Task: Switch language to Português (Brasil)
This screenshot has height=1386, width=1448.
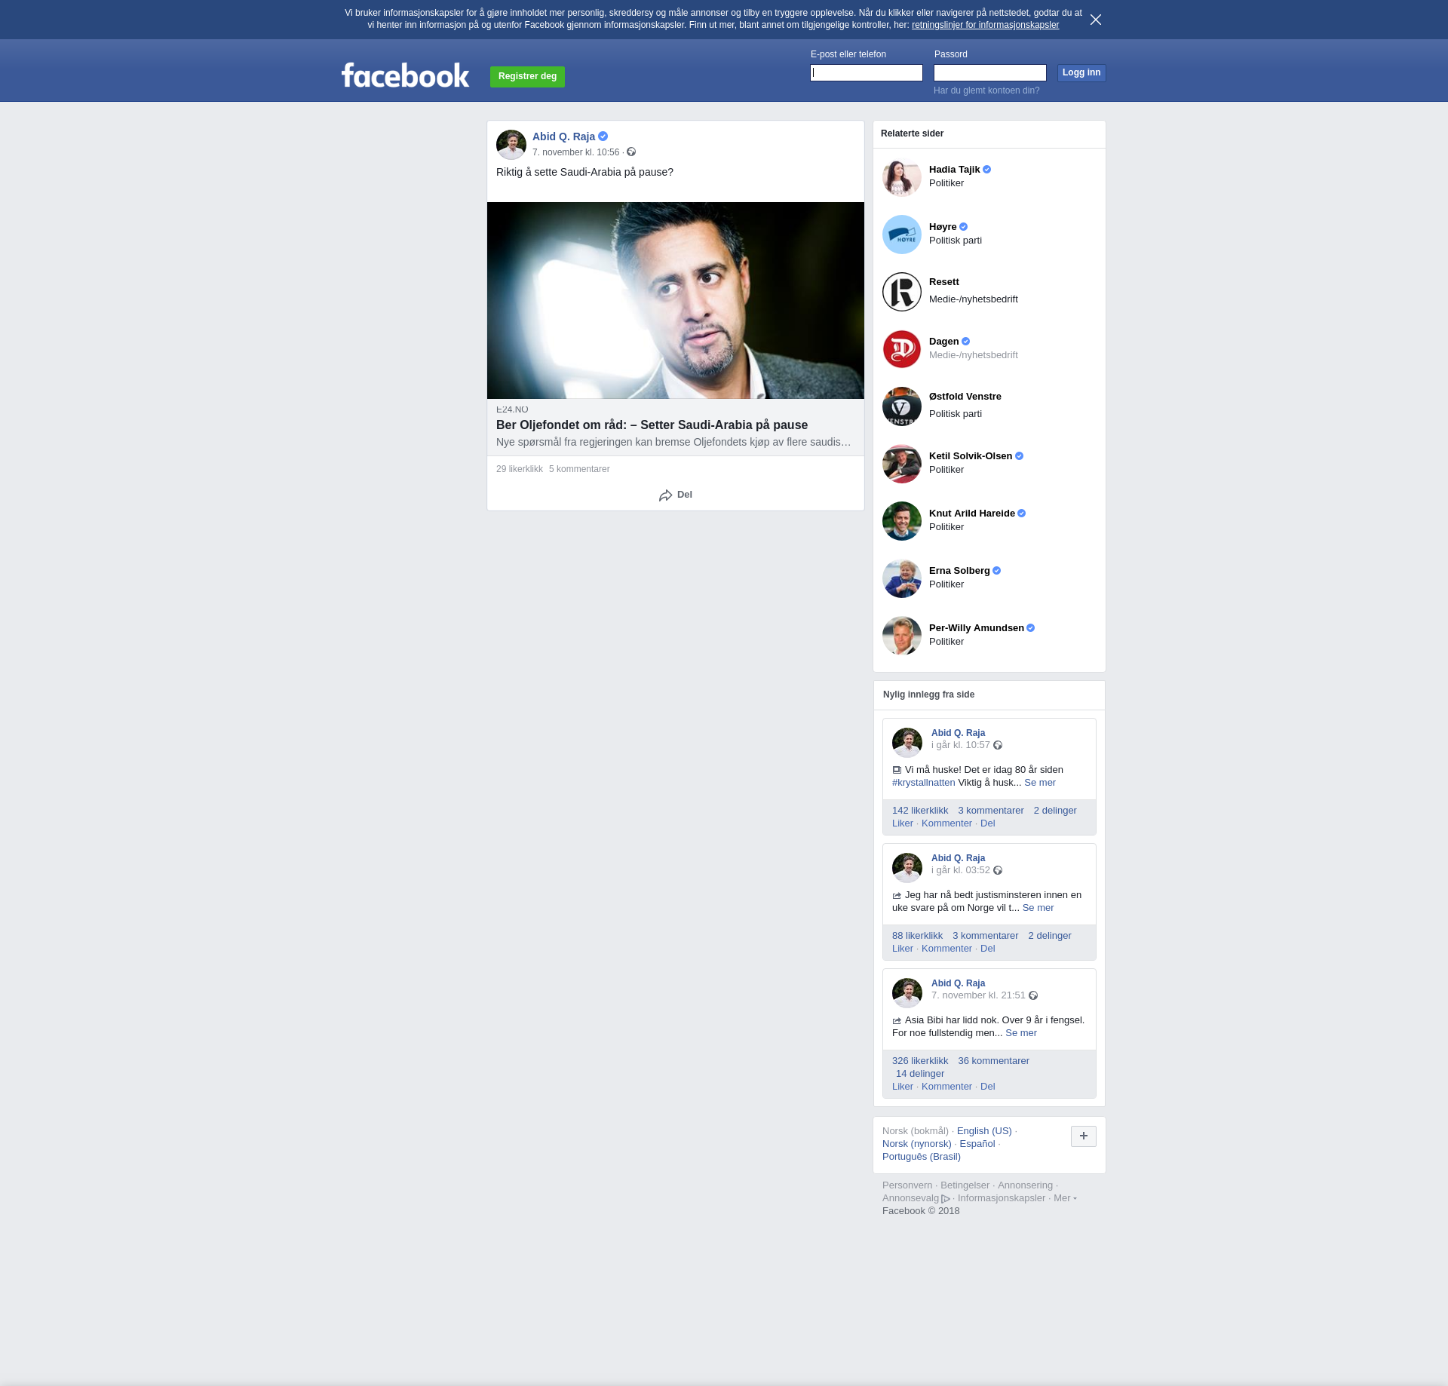Action: [922, 1157]
